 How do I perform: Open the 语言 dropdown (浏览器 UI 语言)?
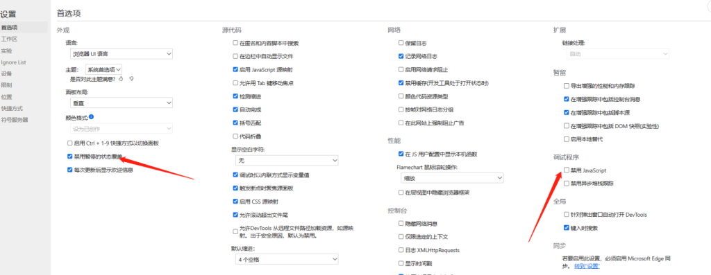click(x=122, y=54)
